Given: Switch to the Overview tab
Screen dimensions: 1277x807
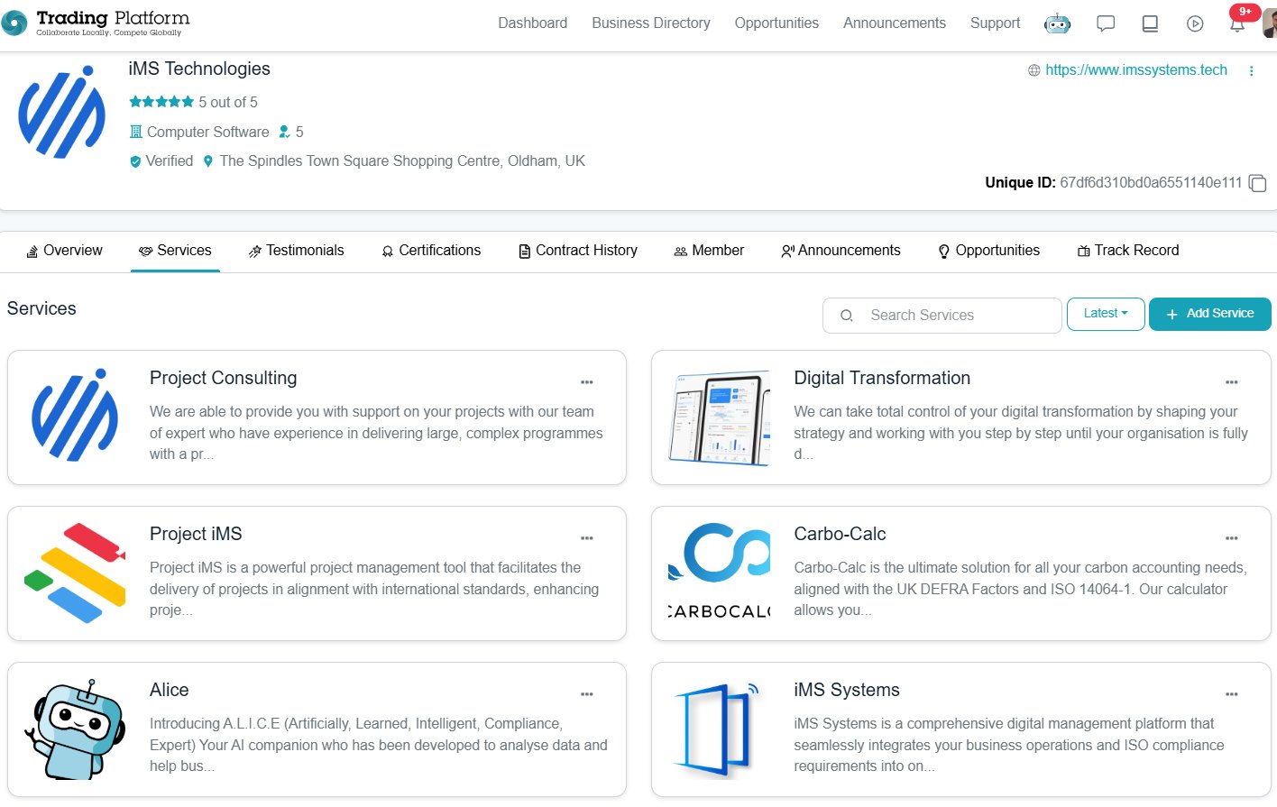Looking at the screenshot, I should click(x=64, y=251).
